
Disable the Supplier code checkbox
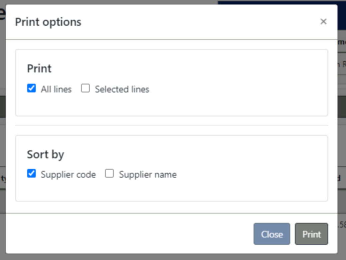tap(31, 173)
